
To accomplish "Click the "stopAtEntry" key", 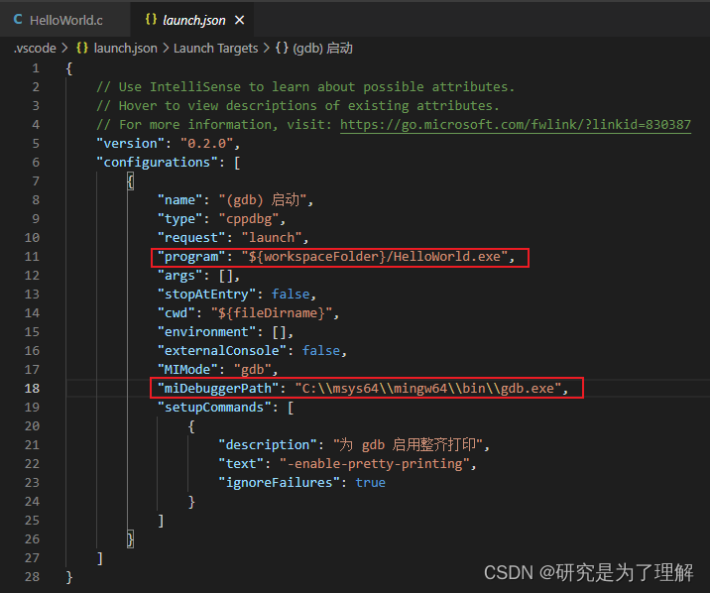I will tap(206, 295).
